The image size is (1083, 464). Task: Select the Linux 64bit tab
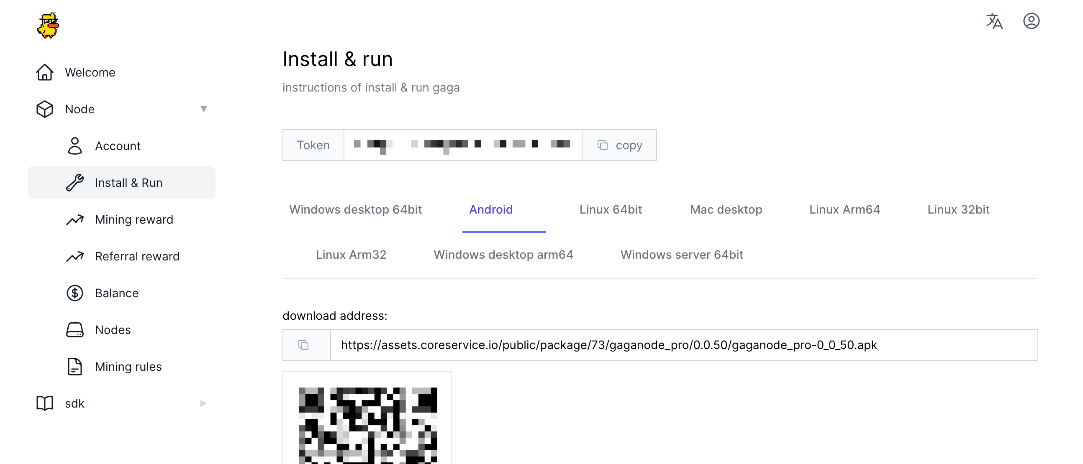click(x=611, y=209)
